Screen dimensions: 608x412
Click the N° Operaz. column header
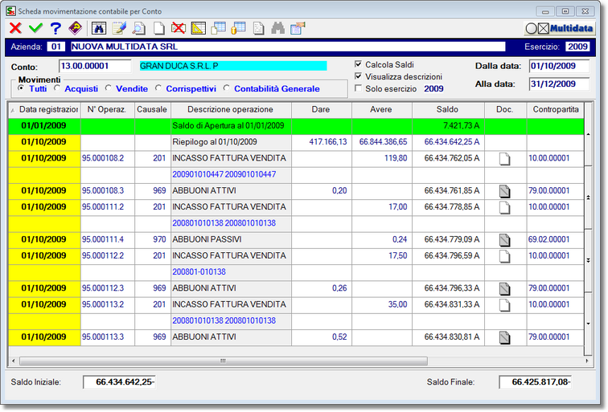[107, 109]
